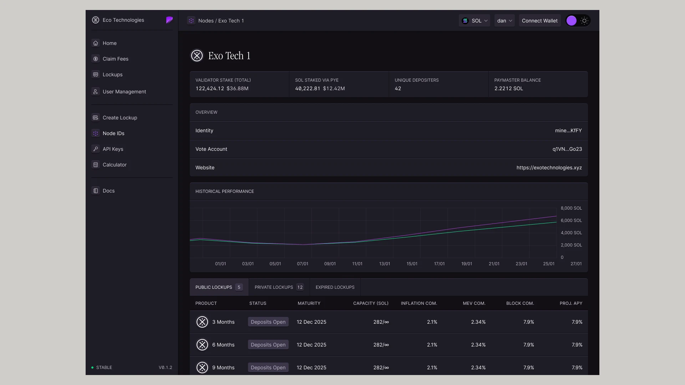
Task: Click the MEV Com. column header
Action: (474, 303)
